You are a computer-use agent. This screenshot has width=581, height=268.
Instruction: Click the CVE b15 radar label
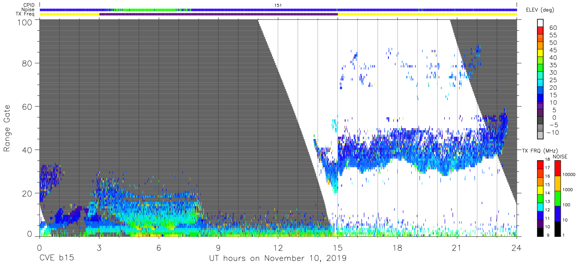coord(56,259)
